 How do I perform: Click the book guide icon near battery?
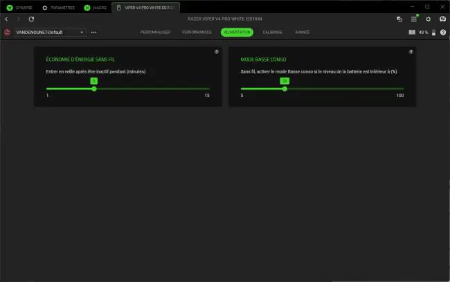pyautogui.click(x=412, y=32)
